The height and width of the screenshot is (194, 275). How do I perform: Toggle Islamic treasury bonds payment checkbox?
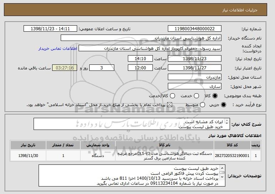169,105
